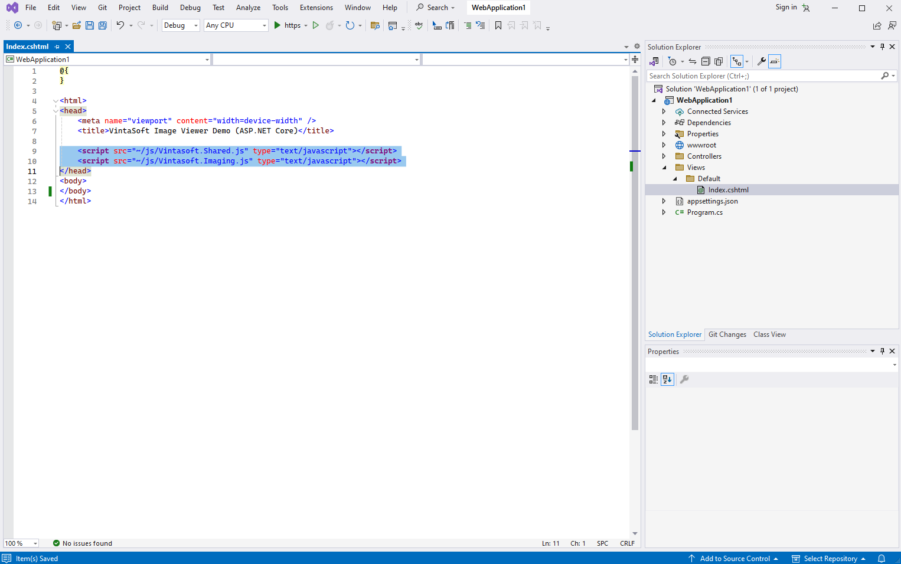
Task: Click the Undo arrow in the toolbar
Action: coord(120,25)
